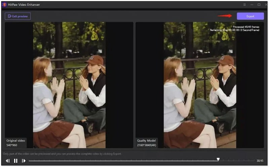Click the preview hint message above playback controls

[x=62, y=154]
